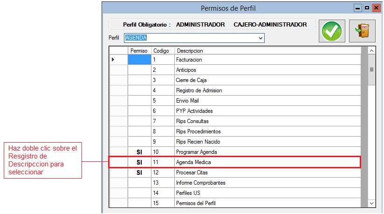384x214 pixels.
Task: Select the Registro de Admision description
Action: click(x=199, y=90)
